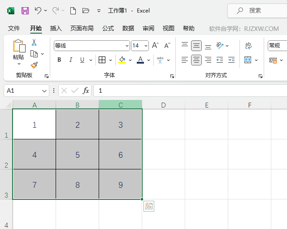
Task: Open the Quick Analysis button
Action: tap(149, 206)
